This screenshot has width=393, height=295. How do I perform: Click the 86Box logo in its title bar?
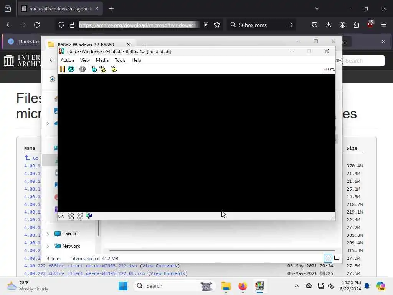point(62,51)
